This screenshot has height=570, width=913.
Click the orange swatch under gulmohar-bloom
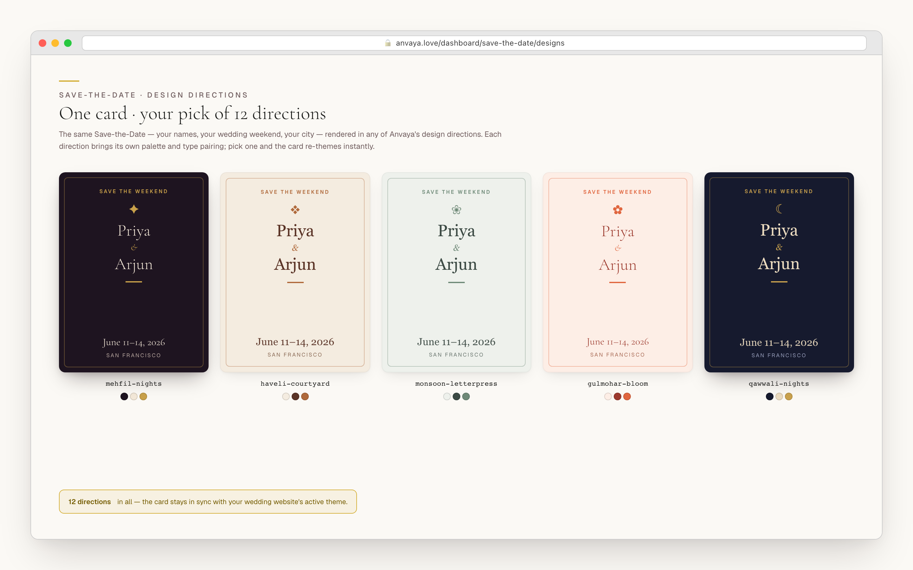pyautogui.click(x=627, y=396)
